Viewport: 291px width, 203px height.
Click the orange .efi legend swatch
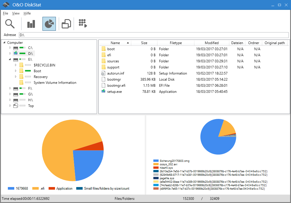36,188
